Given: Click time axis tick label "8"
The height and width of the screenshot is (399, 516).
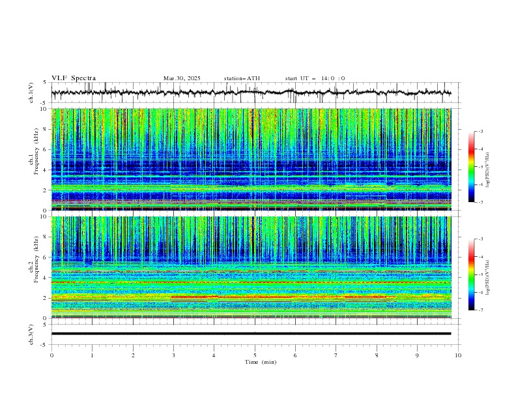Looking at the screenshot, I should pos(377,355).
